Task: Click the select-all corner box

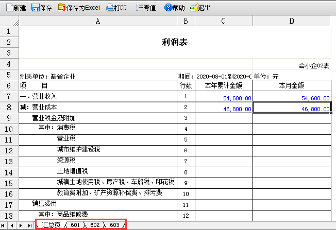Action: click(x=9, y=21)
